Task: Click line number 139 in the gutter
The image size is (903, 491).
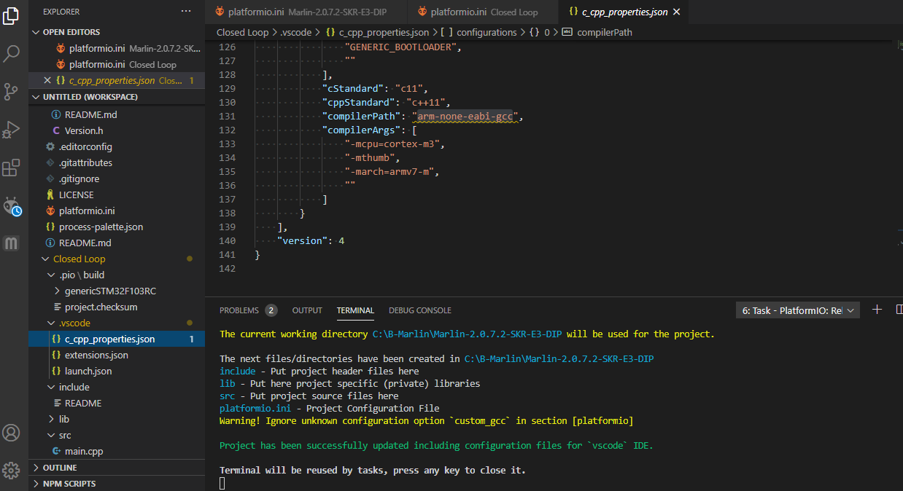Action: coord(227,227)
